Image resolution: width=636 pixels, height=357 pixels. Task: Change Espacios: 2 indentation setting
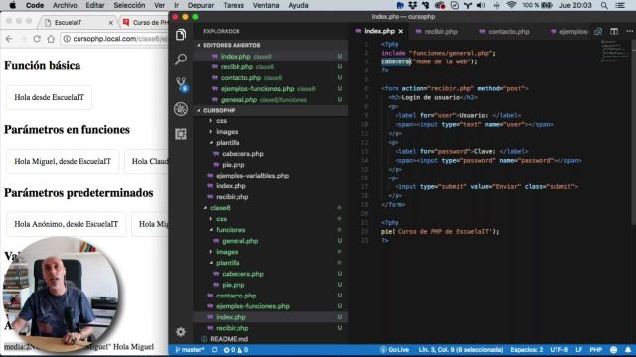(527, 350)
